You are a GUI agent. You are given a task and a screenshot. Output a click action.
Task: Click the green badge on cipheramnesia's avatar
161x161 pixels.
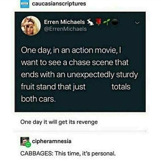tap(28, 145)
